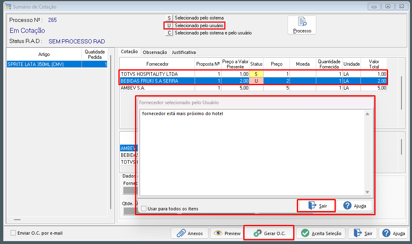
Task: Click the U legend box
Action: coord(169,26)
